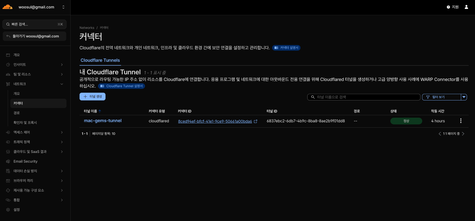The image size is (475, 221).
Task: Click the quick search magnifier icon
Action: [x=8, y=24]
